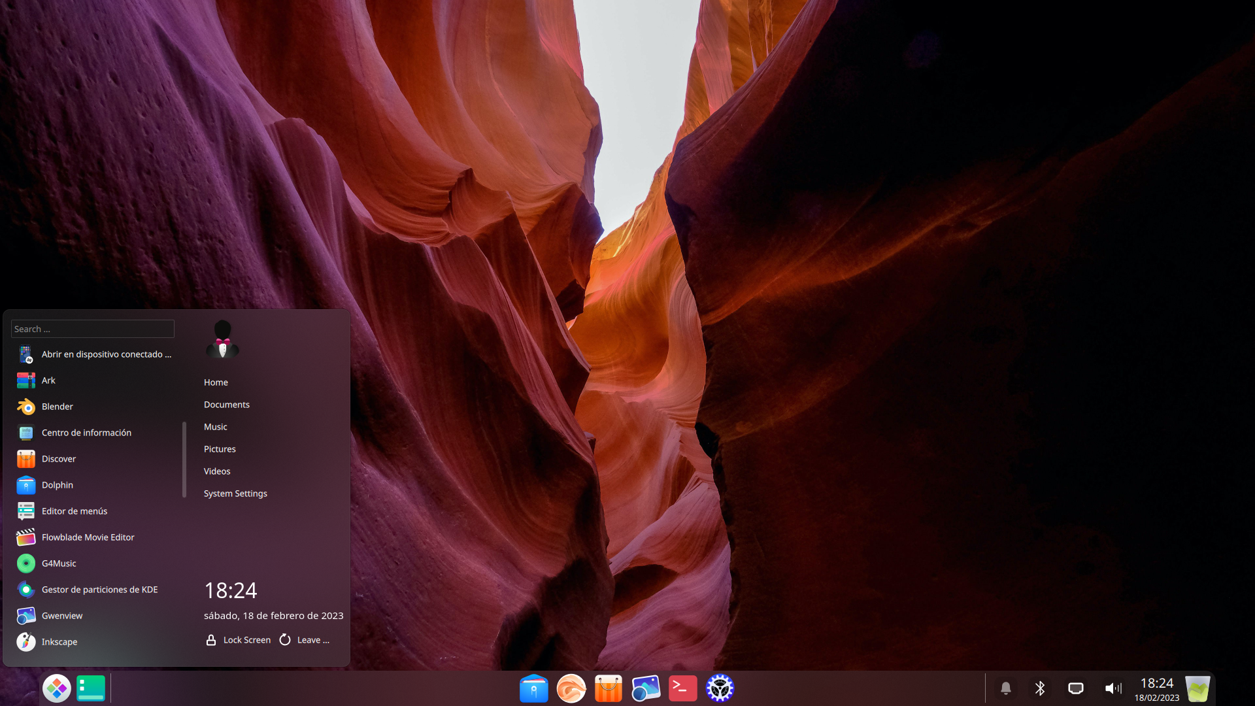Screen dimensions: 1255x706
Task: Click the app list scrollbar in launcher
Action: click(184, 460)
